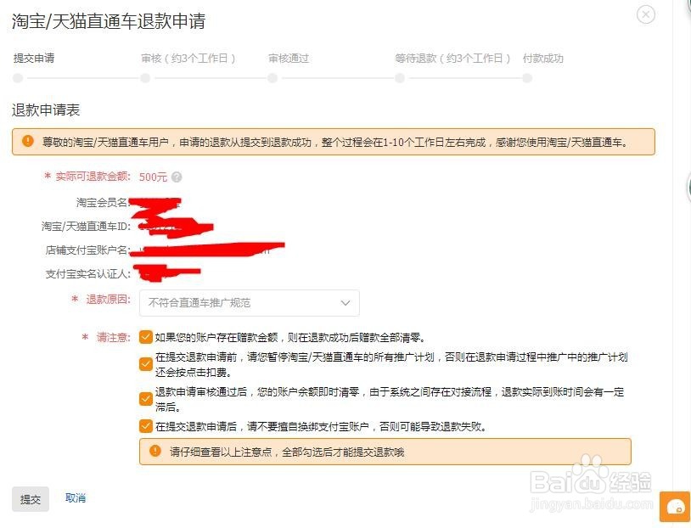
Task: Click the 500元 refund amount
Action: 153,177
